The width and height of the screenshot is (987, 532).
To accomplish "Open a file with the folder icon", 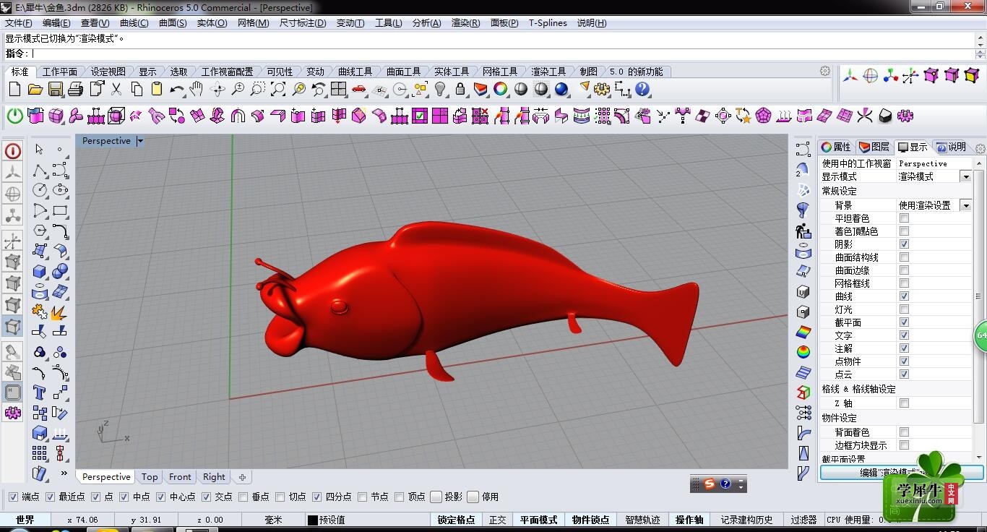I will pyautogui.click(x=35, y=90).
